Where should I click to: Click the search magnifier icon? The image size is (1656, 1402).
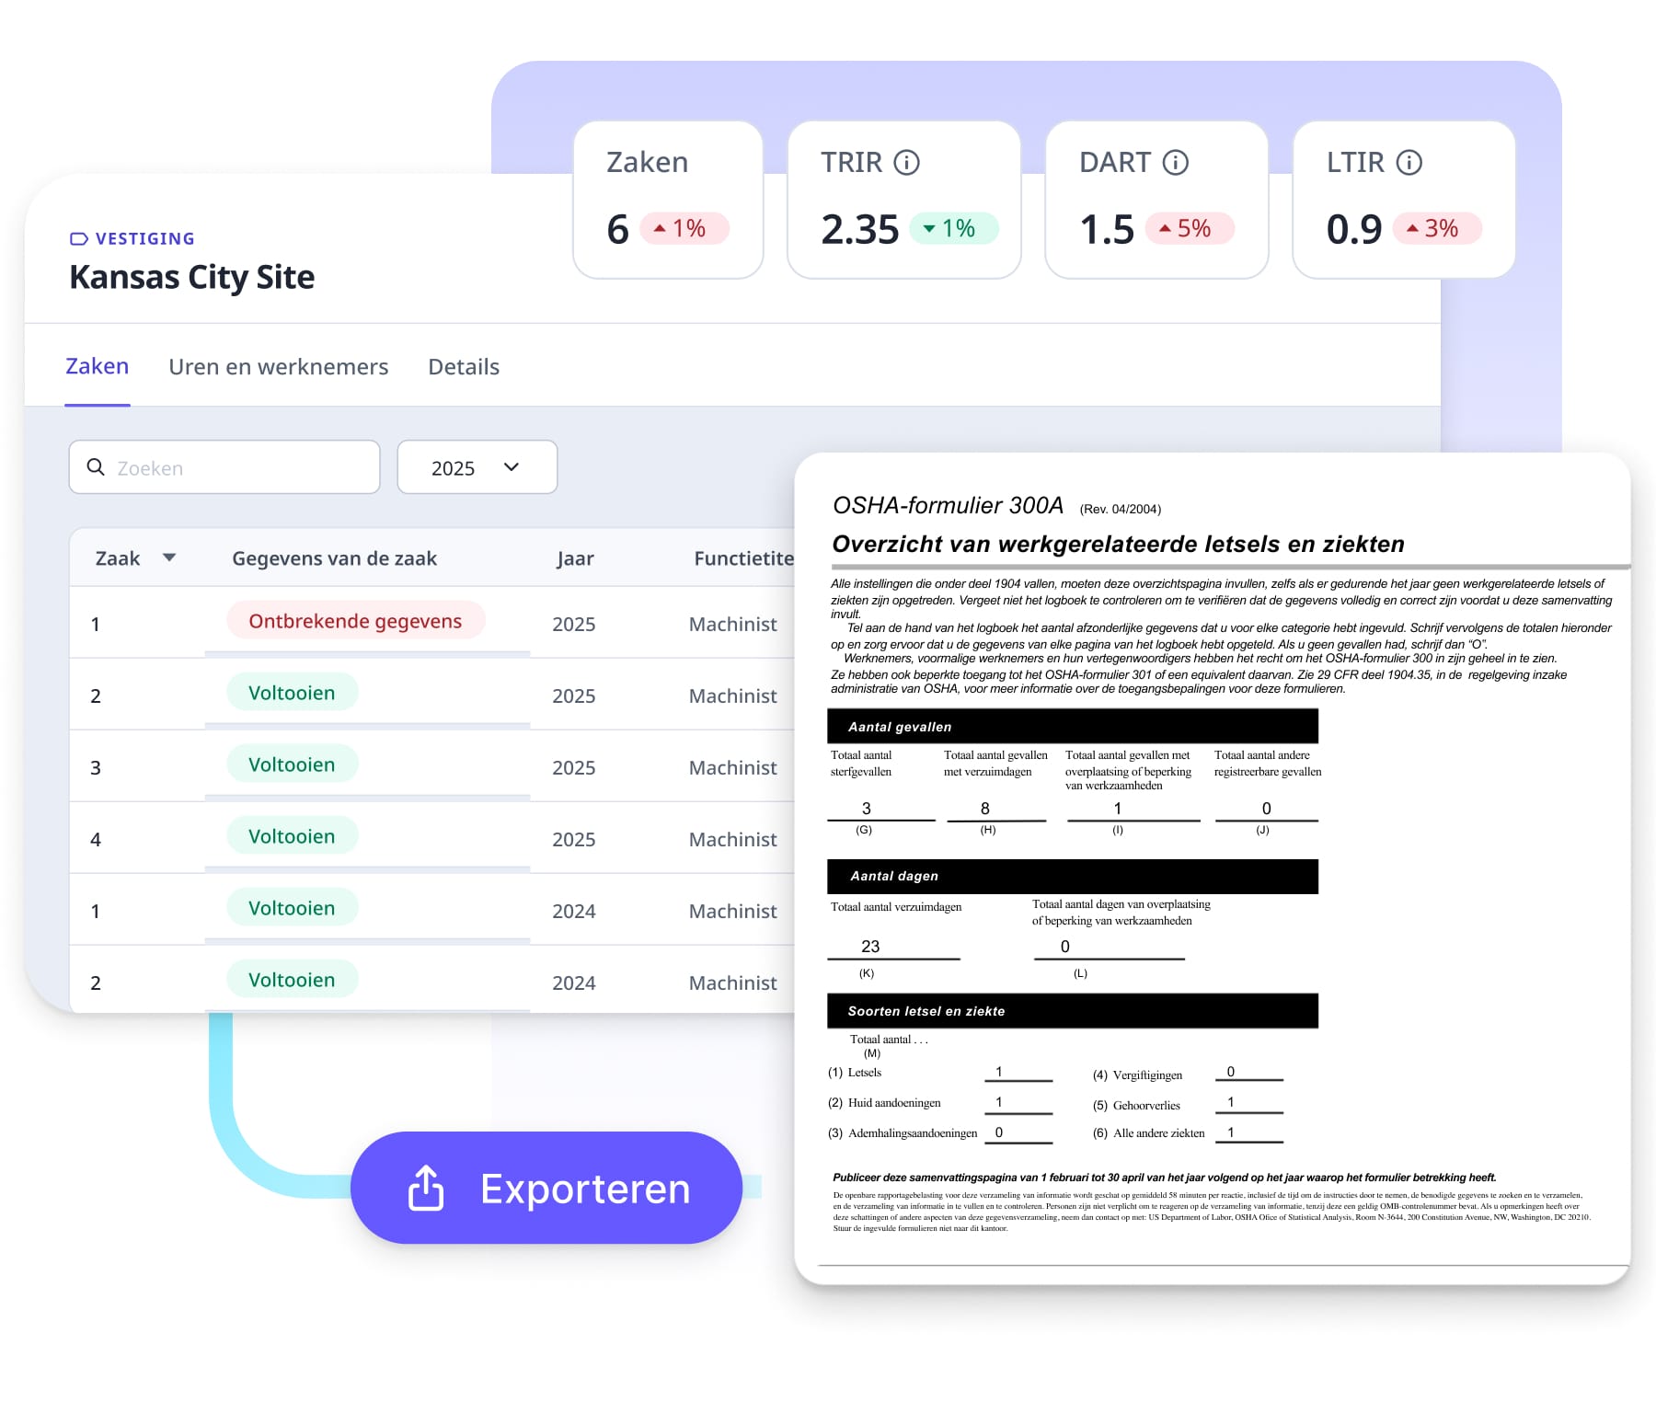click(96, 467)
